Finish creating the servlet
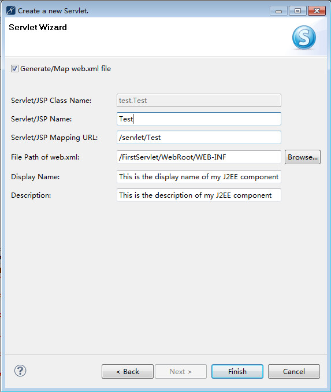 (x=237, y=372)
